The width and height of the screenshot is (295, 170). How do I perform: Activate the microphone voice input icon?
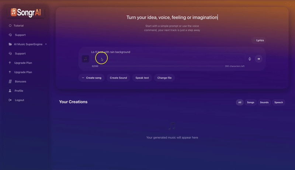(250, 59)
